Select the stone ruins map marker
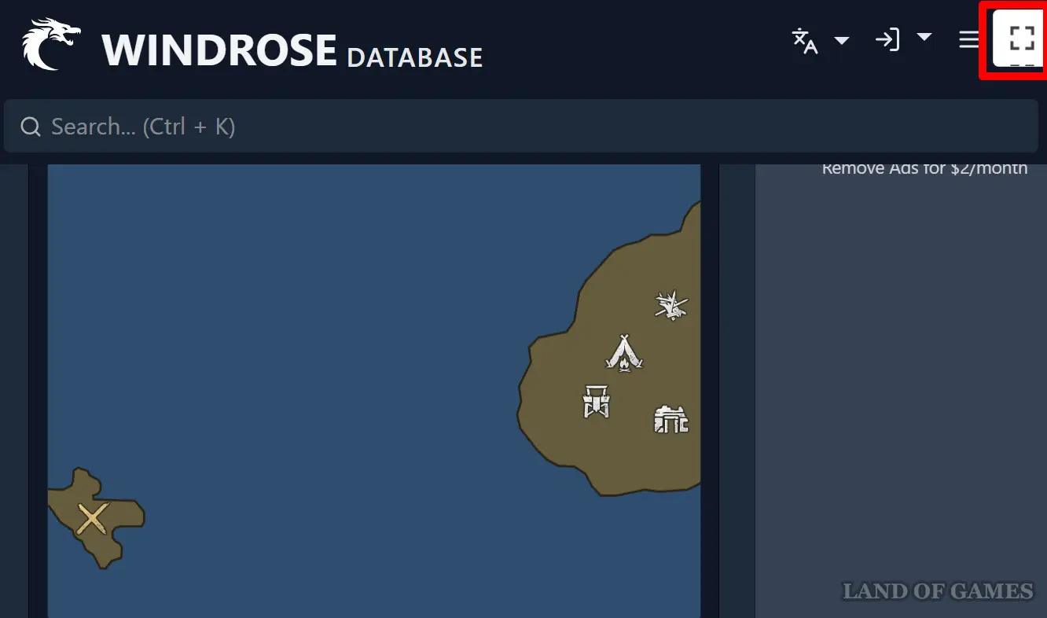The height and width of the screenshot is (618, 1047). (671, 419)
